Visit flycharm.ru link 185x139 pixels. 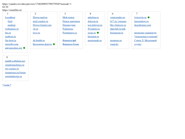click(x=94, y=29)
